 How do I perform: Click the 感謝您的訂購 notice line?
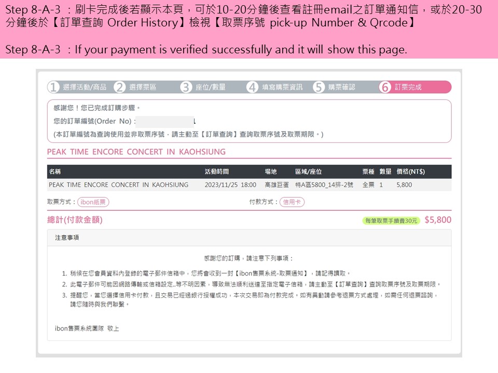248,259
